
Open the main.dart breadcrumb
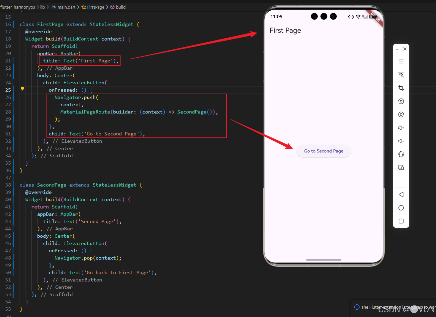click(66, 7)
